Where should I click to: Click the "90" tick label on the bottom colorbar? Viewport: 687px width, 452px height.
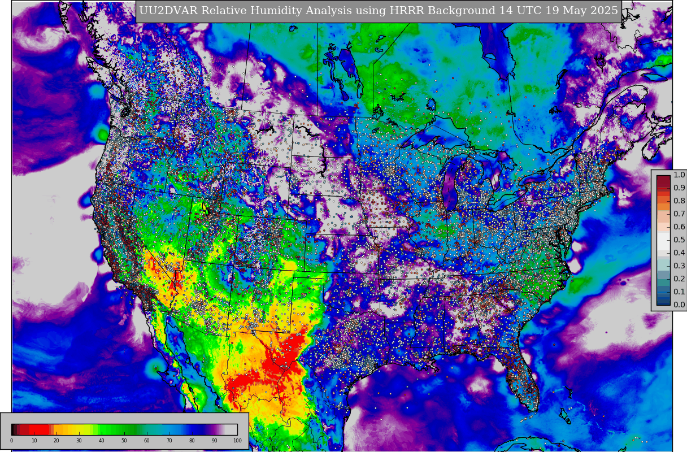tap(215, 441)
